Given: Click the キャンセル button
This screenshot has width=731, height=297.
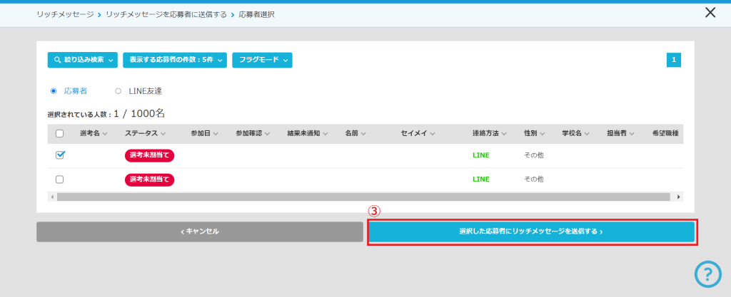Looking at the screenshot, I should (x=200, y=231).
